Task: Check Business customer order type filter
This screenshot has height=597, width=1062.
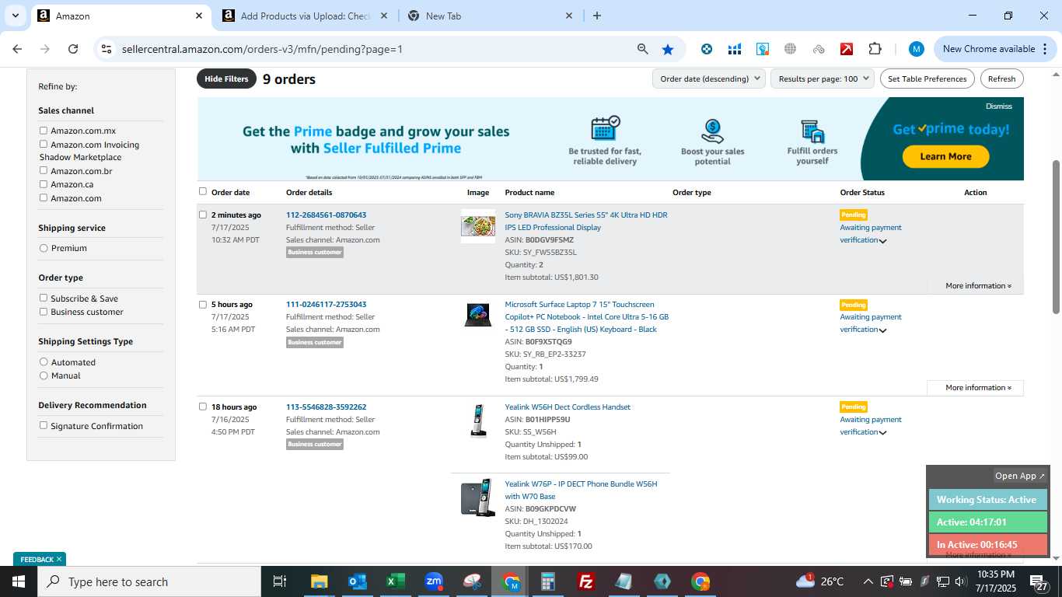Action: (44, 312)
